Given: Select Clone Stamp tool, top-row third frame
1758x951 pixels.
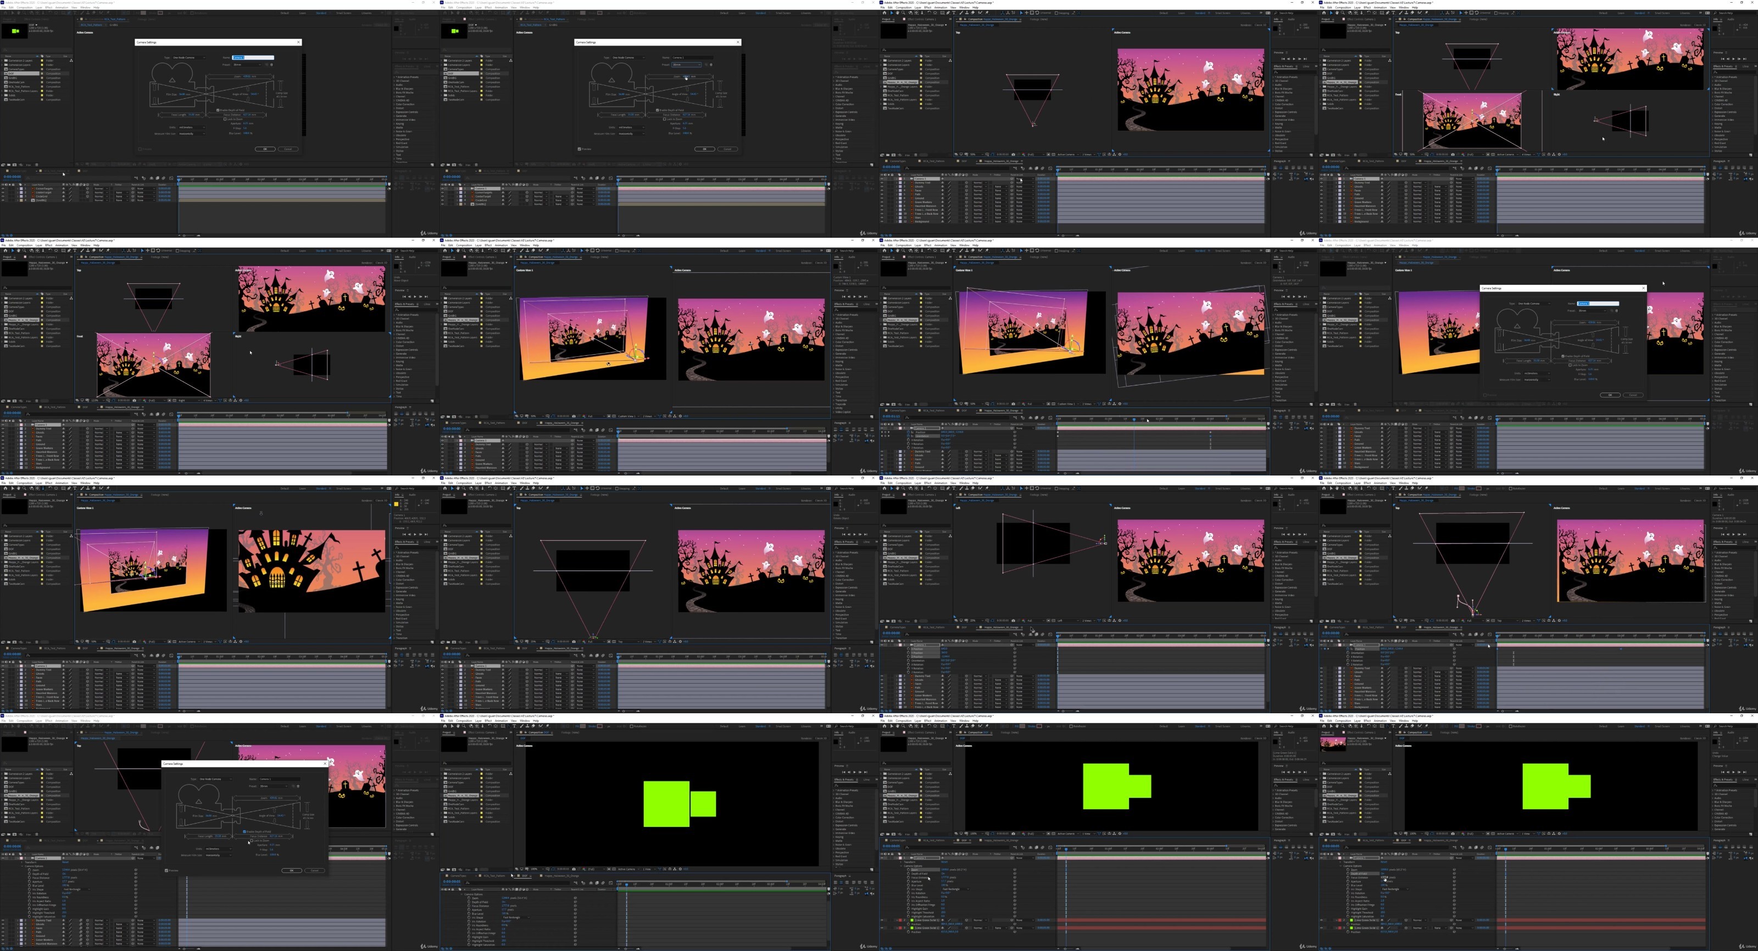Looking at the screenshot, I should pyautogui.click(x=967, y=13).
